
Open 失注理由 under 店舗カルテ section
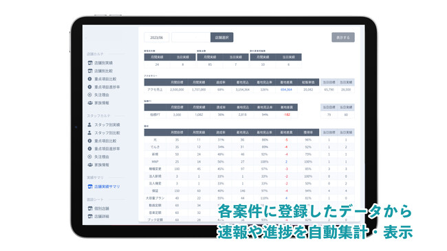coord(102,95)
